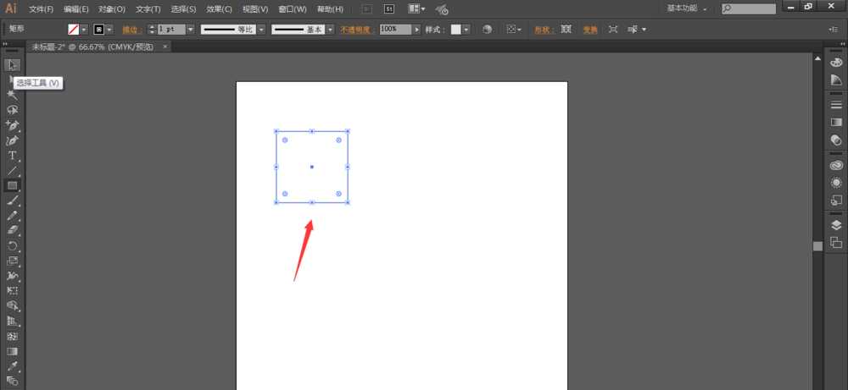Choose the Rectangle tool in toolbox
This screenshot has width=848, height=390.
[13, 185]
